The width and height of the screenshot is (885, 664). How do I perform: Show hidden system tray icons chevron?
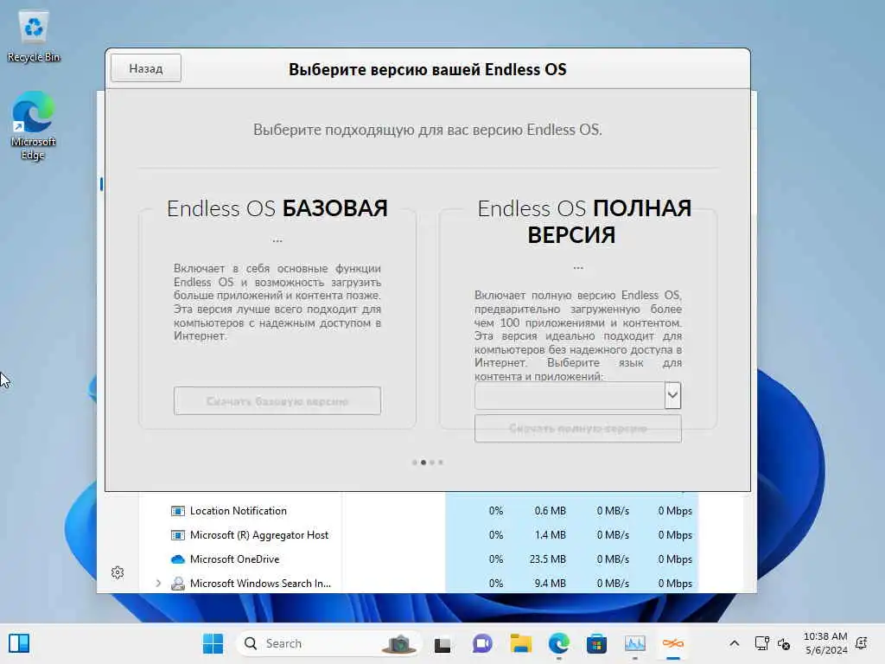coord(735,643)
